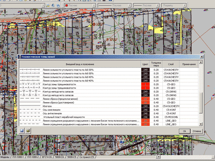This screenshot has height=161, width=215.
Task: Expand the layer list dropdown arrow
Action: point(43,5)
